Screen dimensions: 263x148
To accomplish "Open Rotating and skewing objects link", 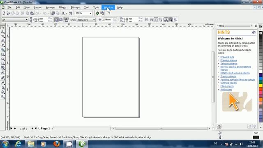I will coord(235,73).
